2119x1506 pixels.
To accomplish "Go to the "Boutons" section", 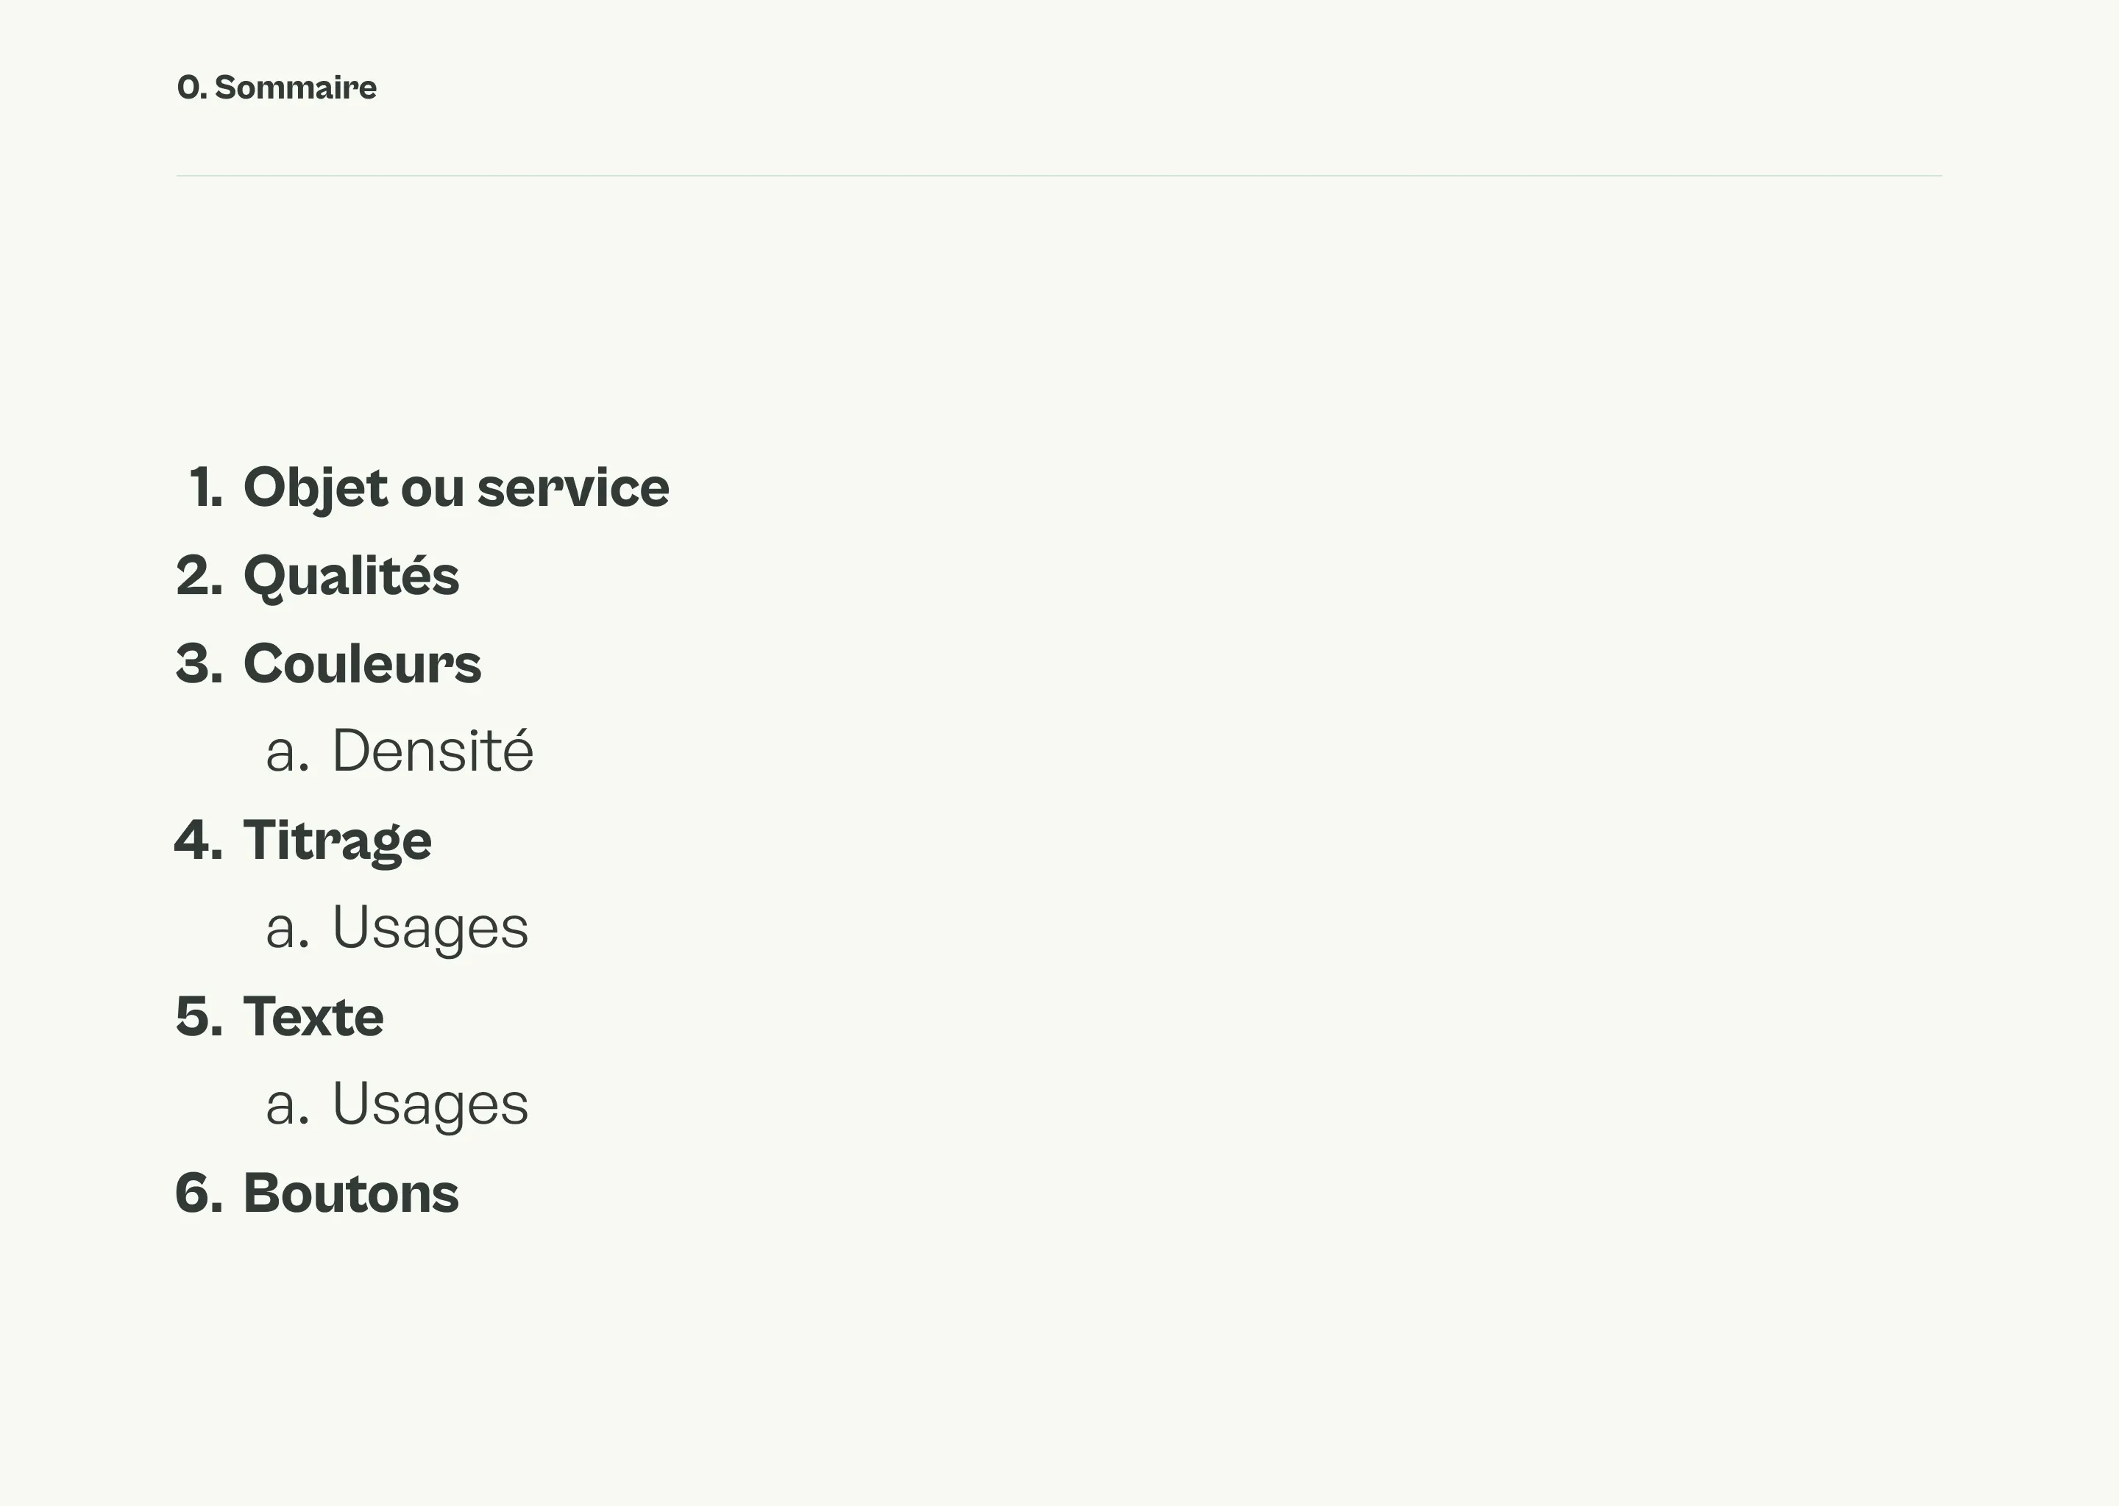I will click(x=351, y=1193).
